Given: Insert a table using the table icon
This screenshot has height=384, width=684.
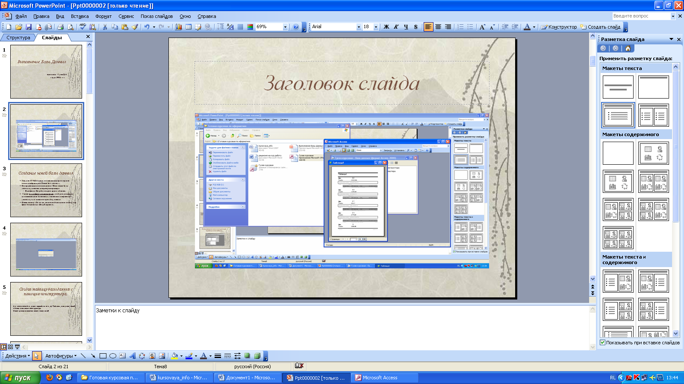Looking at the screenshot, I should (x=188, y=27).
